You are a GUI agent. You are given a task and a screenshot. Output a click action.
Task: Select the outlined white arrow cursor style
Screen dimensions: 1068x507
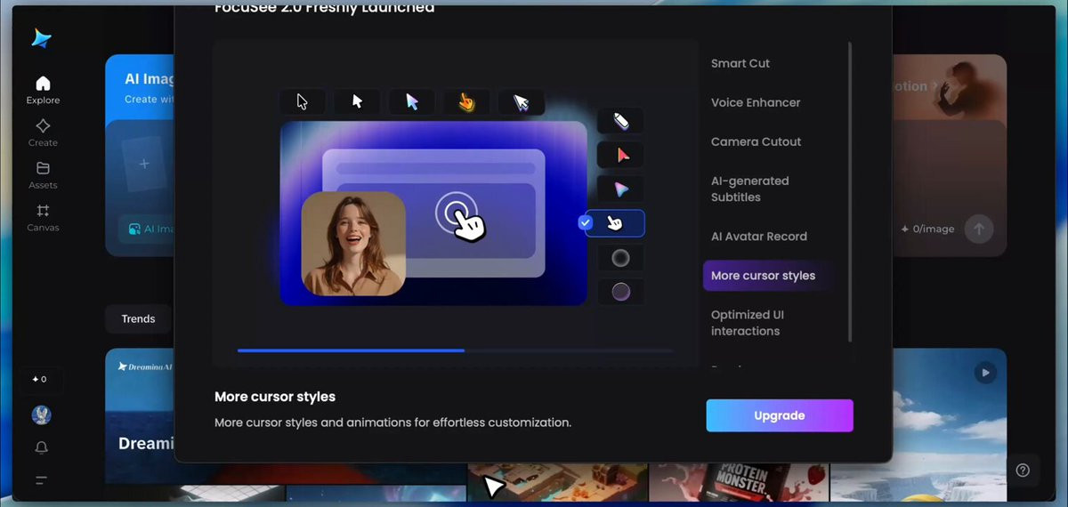pos(302,101)
